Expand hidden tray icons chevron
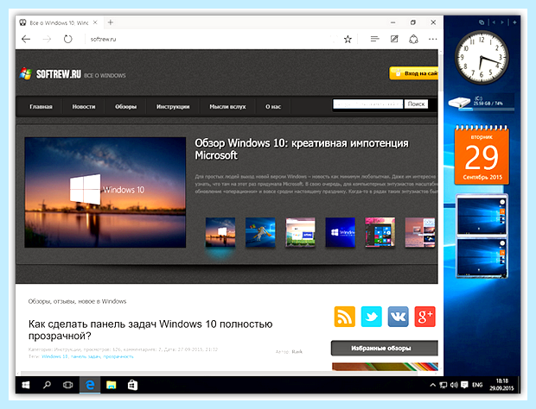Screen dimensions: 536x409 coord(433,385)
